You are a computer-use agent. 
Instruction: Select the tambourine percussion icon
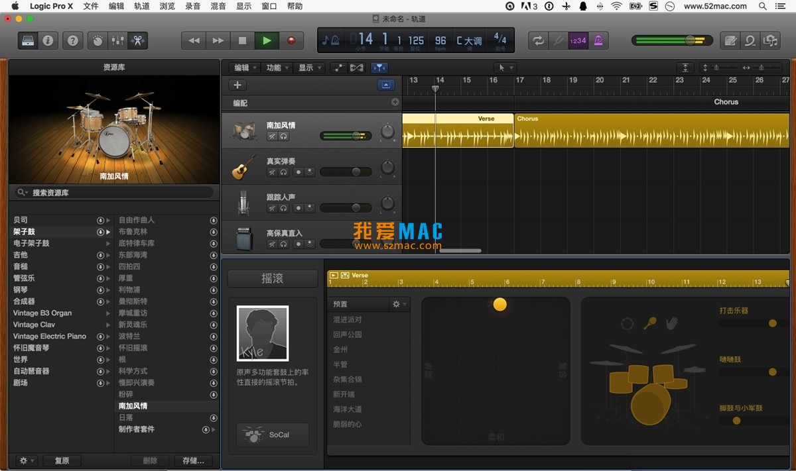pyautogui.click(x=628, y=323)
